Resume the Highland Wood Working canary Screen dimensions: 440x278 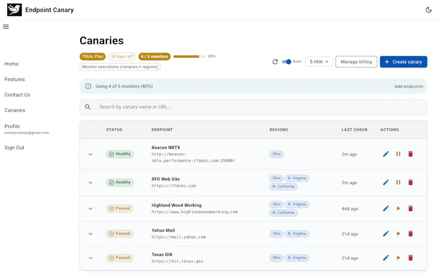point(398,208)
